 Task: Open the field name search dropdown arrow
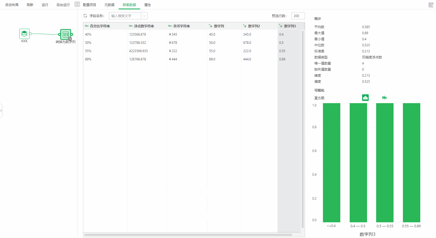(x=144, y=16)
